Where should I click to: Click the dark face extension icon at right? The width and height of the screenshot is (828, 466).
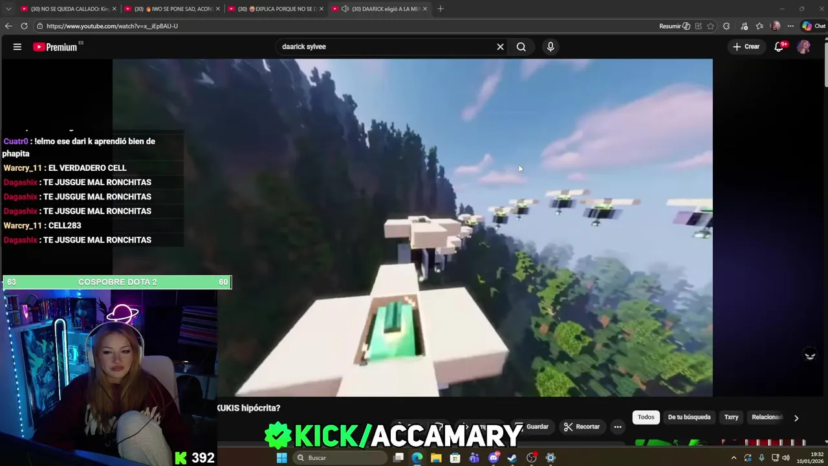point(810,355)
